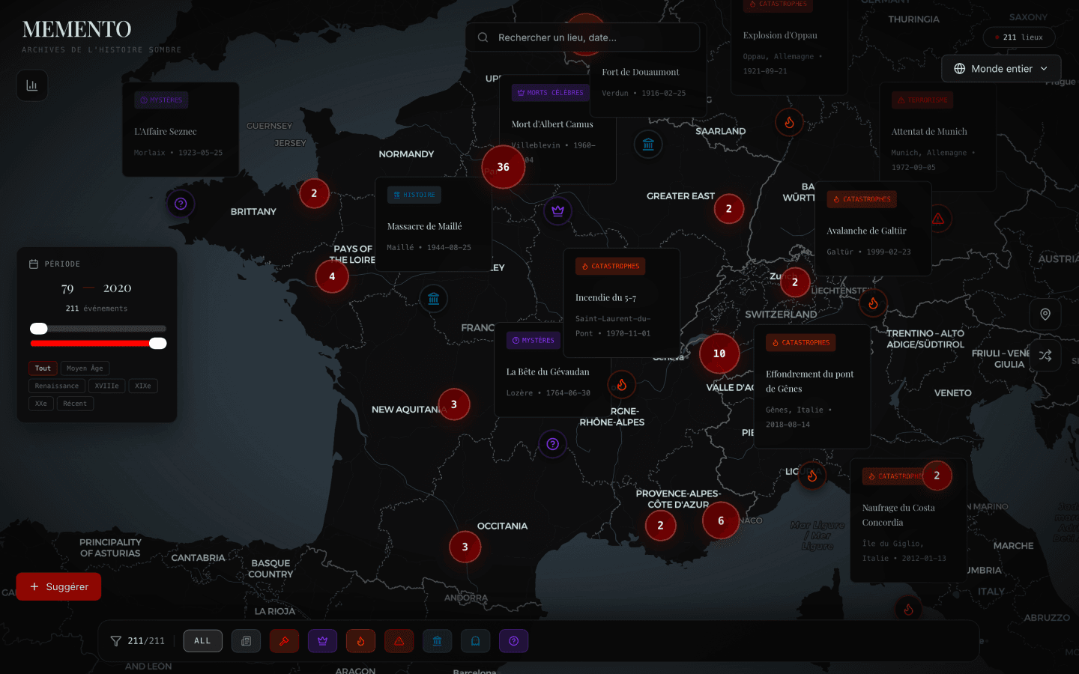Toggle the warning triangle terrorism filter

(399, 641)
